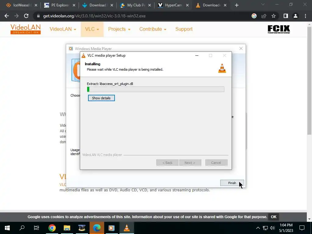
Task: Open Chrome three-dot menu
Action: tap(305, 16)
